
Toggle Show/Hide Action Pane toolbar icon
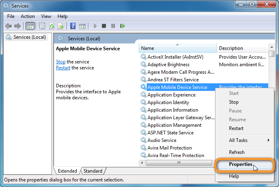[82, 26]
